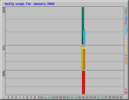
Task: Click day 25 on the x-axis
Action: pos(98,97)
